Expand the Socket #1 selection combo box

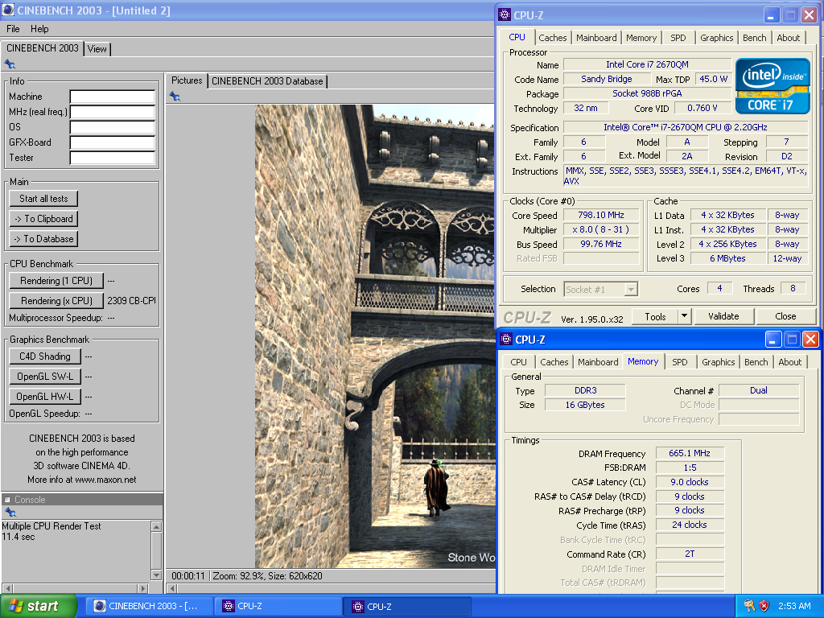(x=631, y=290)
